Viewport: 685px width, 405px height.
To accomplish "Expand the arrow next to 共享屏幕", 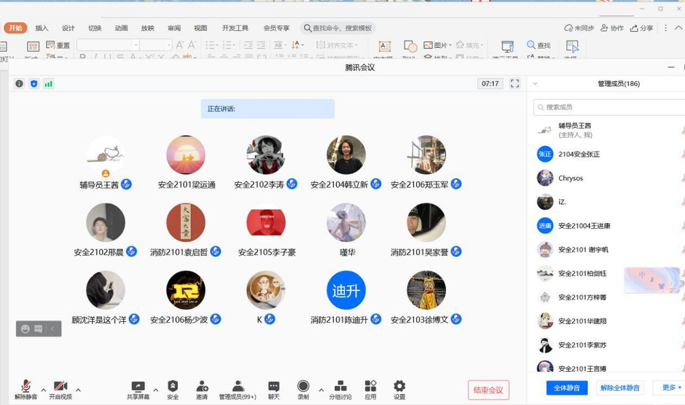I will [x=156, y=390].
